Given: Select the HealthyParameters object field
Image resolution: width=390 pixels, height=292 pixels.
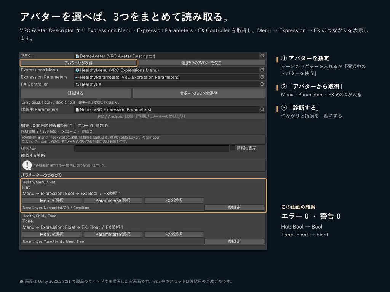Looking at the screenshot, I should (169, 77).
